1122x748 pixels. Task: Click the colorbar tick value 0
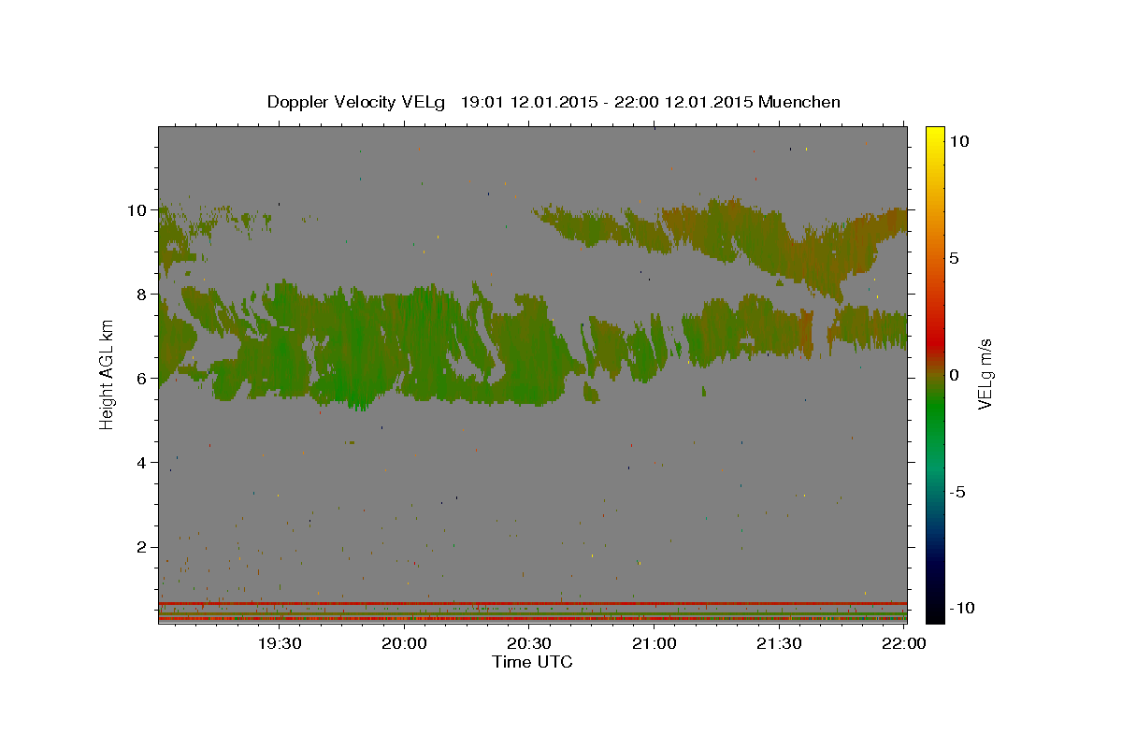point(955,375)
